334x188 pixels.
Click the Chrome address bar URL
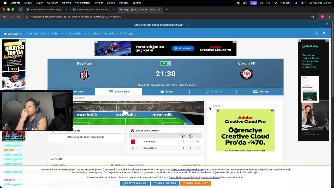76,16
